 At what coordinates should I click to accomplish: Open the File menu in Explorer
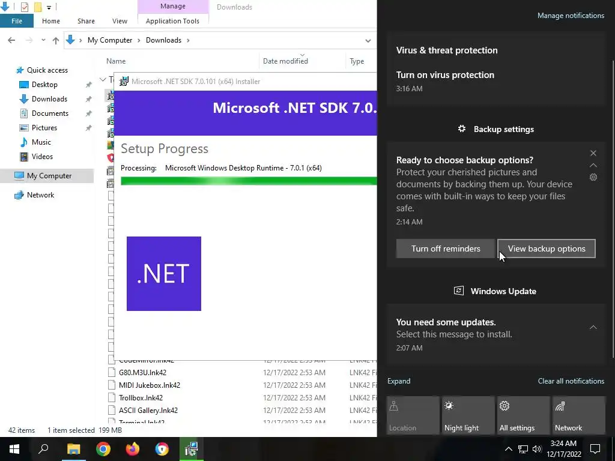pos(17,21)
